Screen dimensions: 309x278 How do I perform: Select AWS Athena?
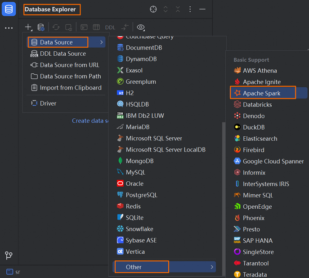pos(269,71)
